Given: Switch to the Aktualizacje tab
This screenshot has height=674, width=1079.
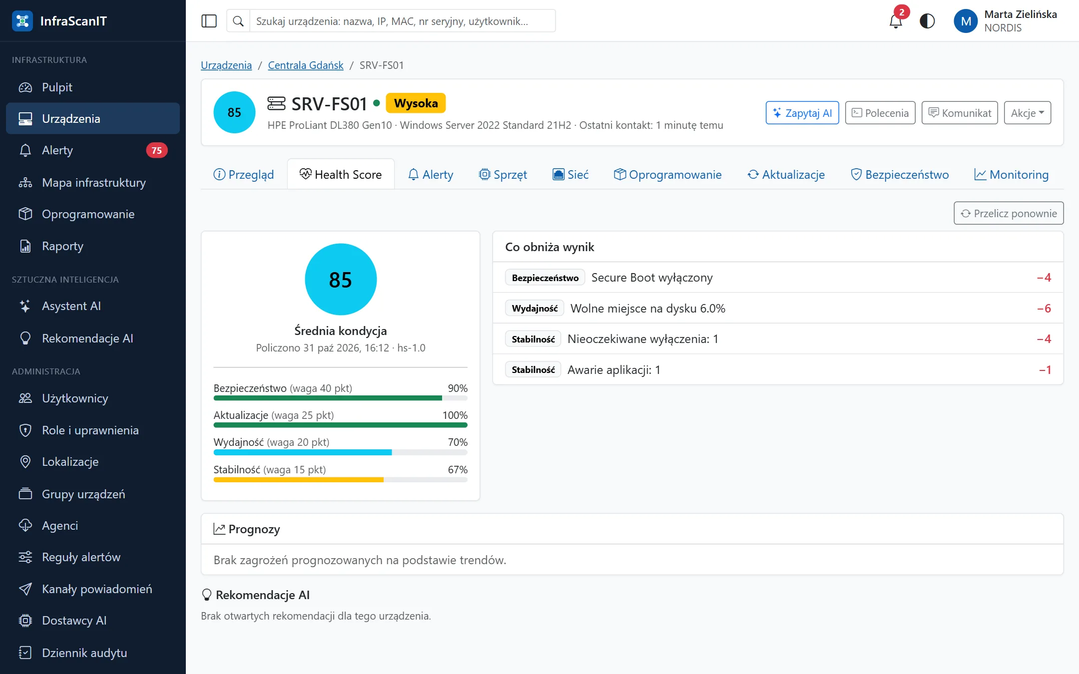Looking at the screenshot, I should point(786,175).
